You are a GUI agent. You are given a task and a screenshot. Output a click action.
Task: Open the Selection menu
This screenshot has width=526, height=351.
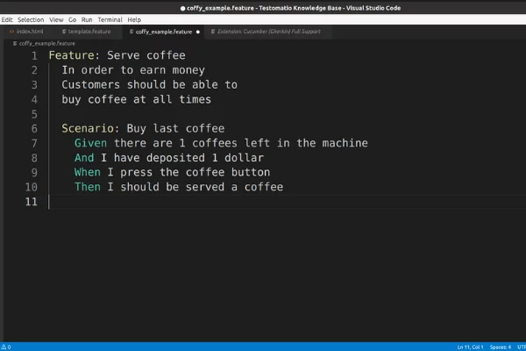point(31,19)
